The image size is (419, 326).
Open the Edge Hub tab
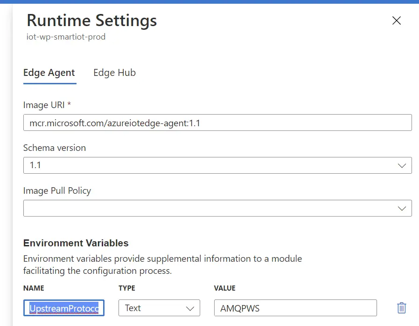[114, 73]
